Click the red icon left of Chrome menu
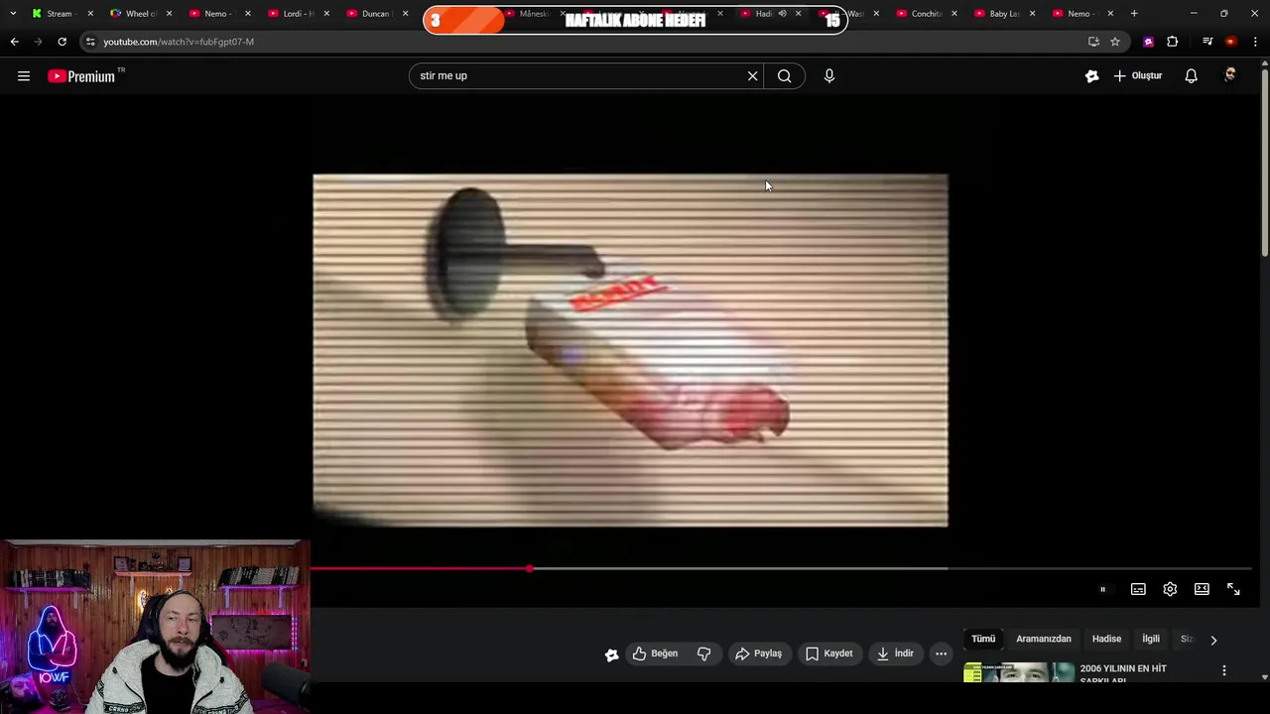The image size is (1270, 714). (1231, 42)
